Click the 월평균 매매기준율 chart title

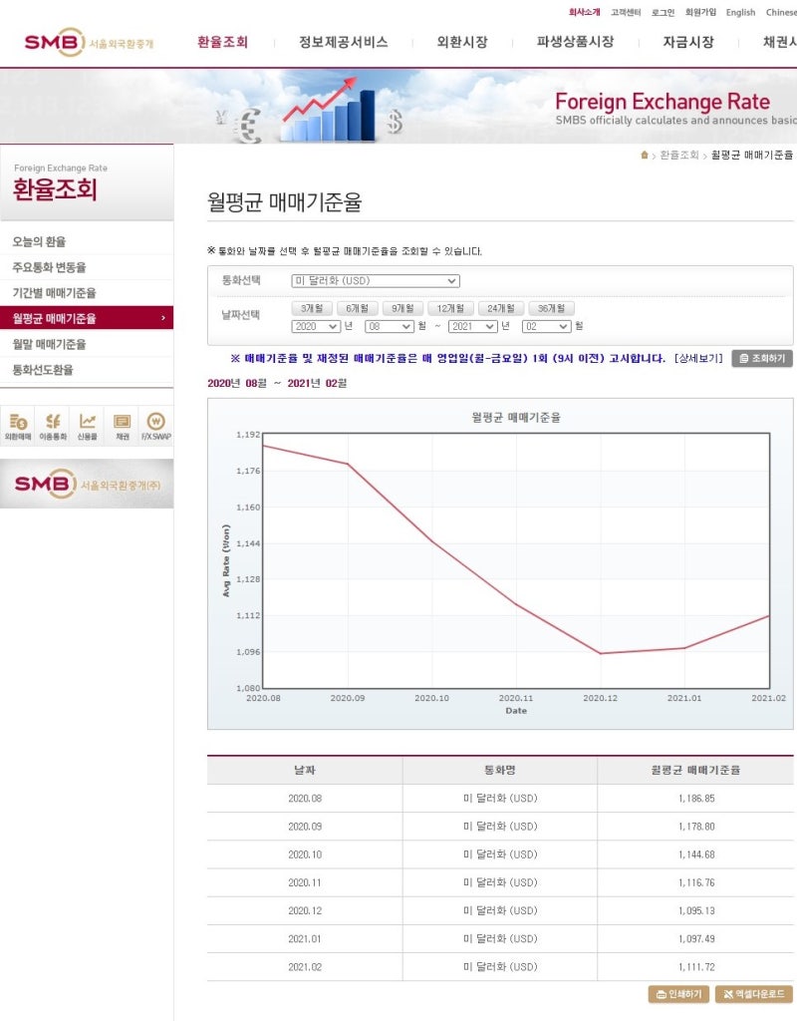(x=516, y=418)
